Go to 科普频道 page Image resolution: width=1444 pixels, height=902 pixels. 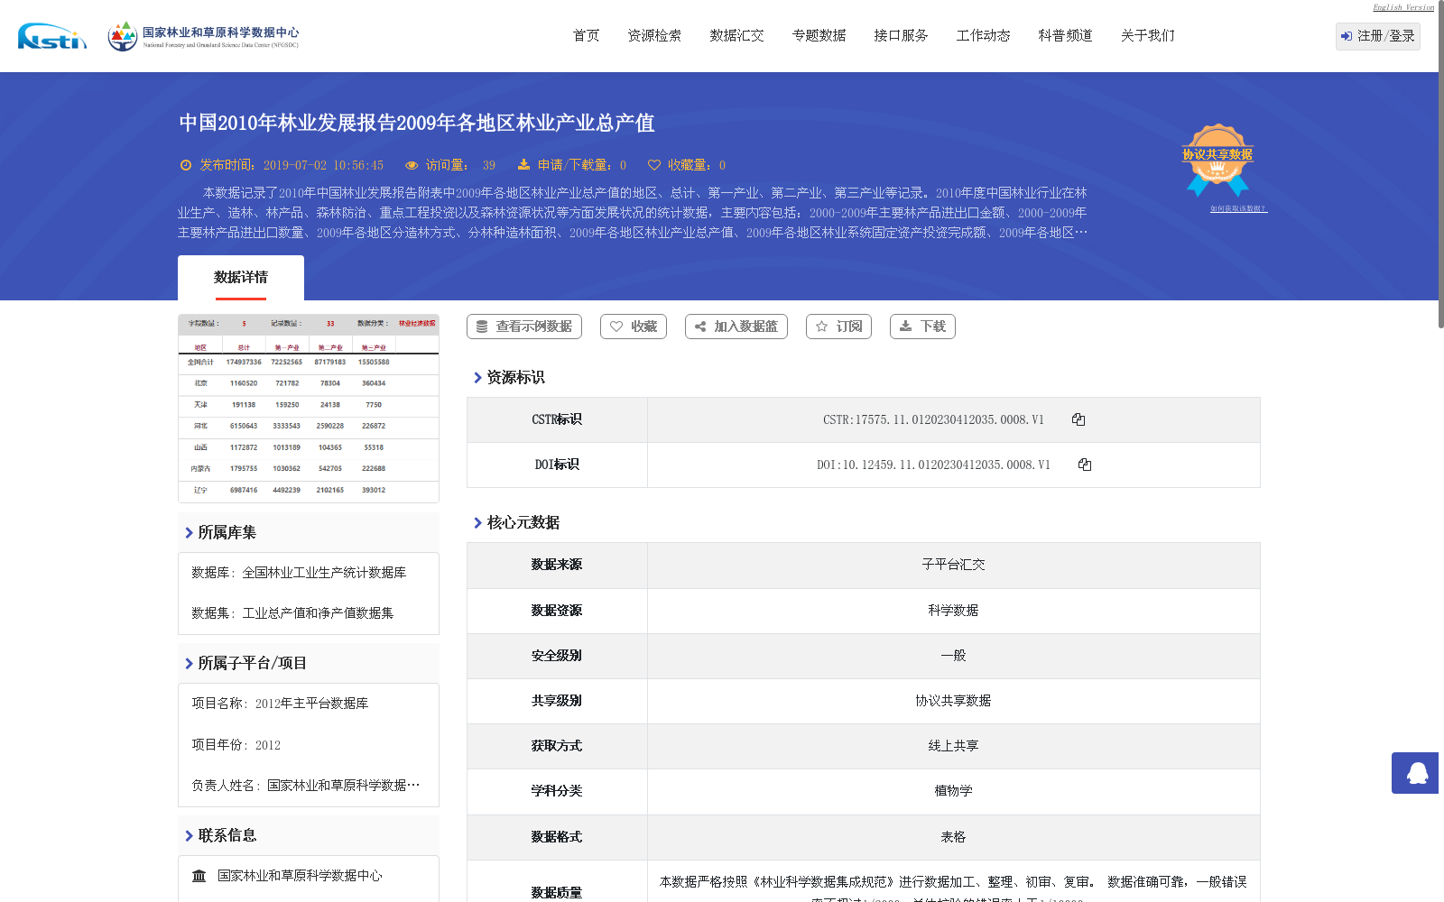[x=1065, y=35]
